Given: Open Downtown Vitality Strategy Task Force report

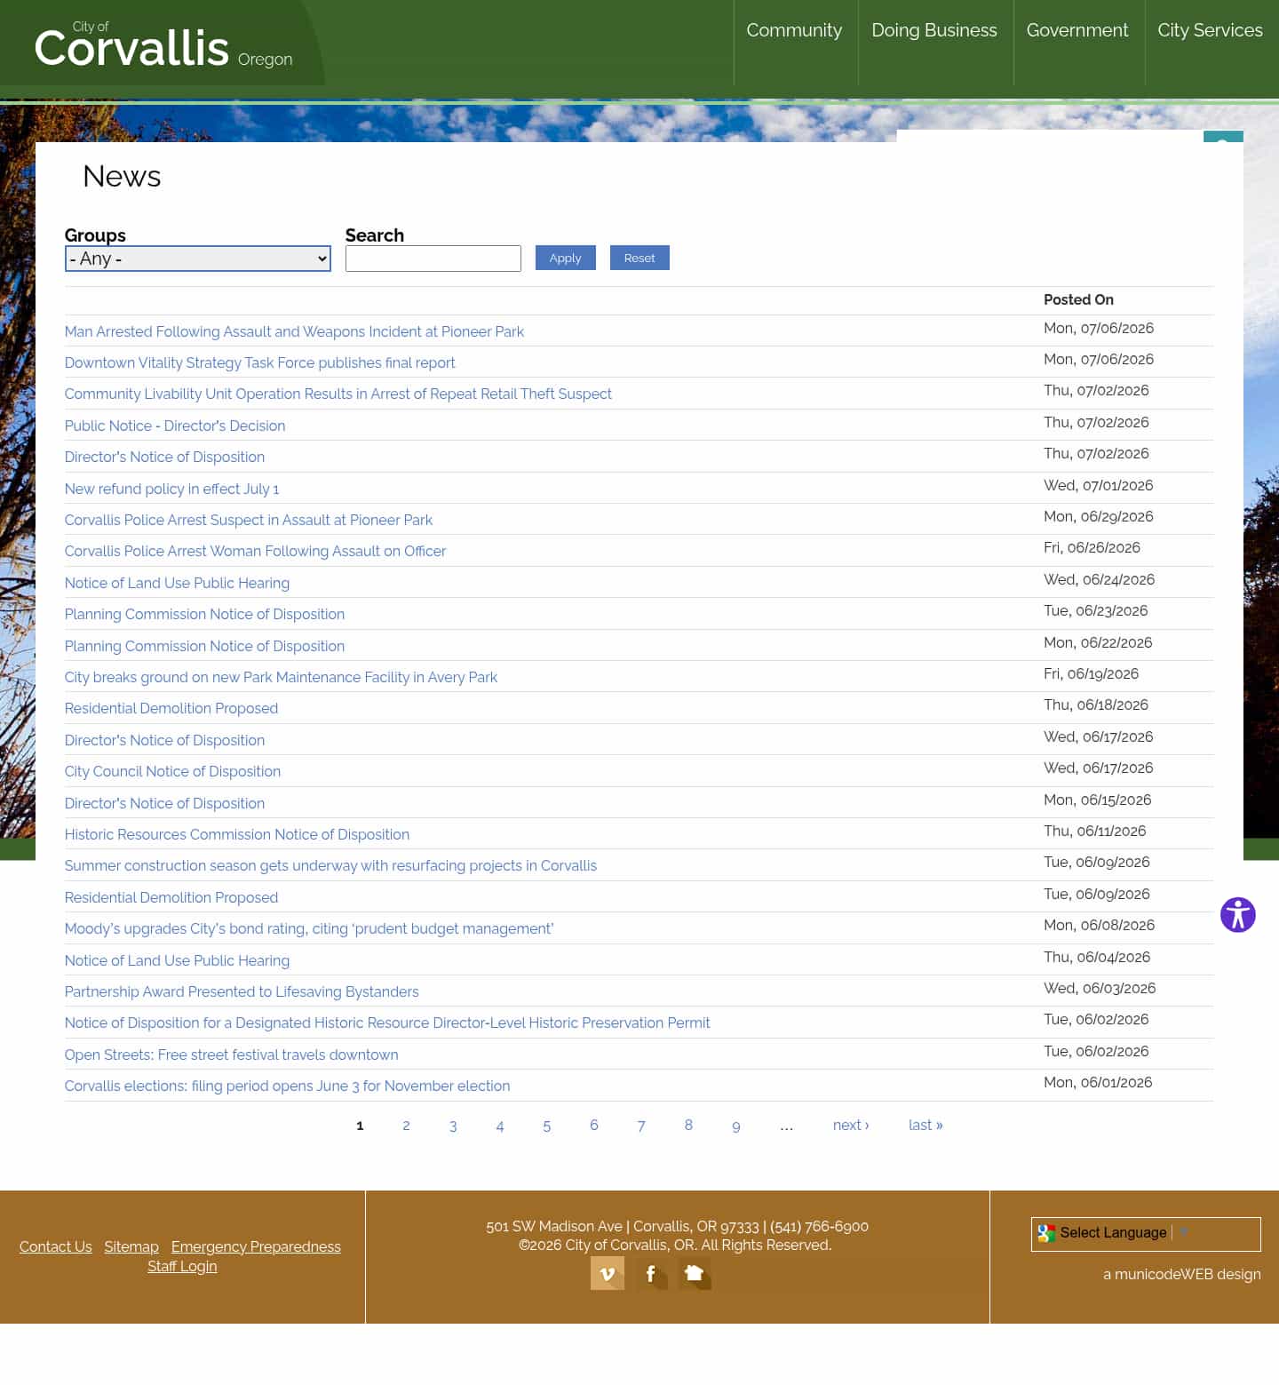Looking at the screenshot, I should (259, 362).
